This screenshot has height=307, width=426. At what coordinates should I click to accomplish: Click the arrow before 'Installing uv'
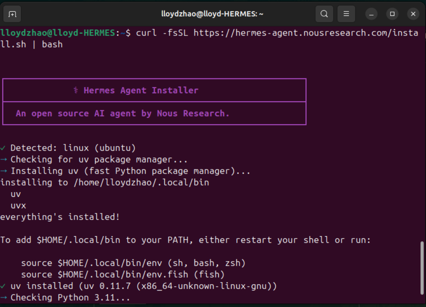point(4,171)
